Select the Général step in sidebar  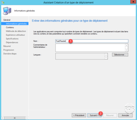(x=7, y=20)
